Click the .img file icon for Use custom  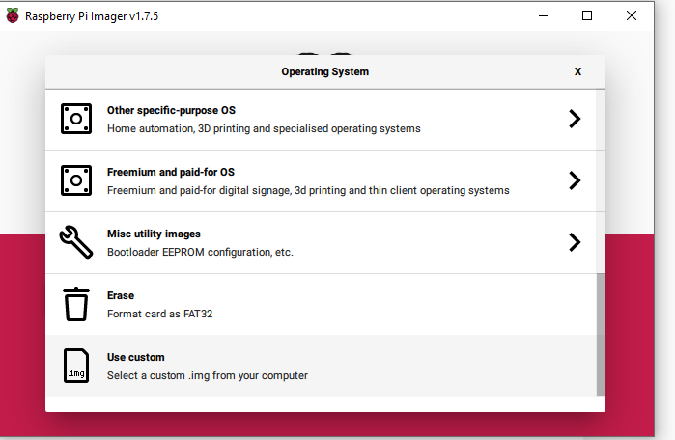click(76, 366)
